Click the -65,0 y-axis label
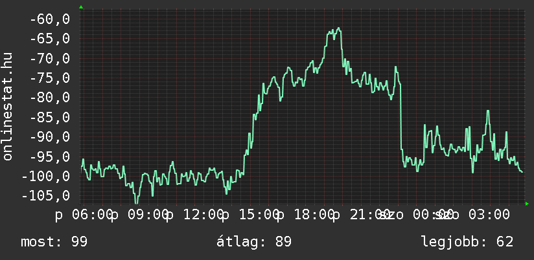 (x=51, y=39)
